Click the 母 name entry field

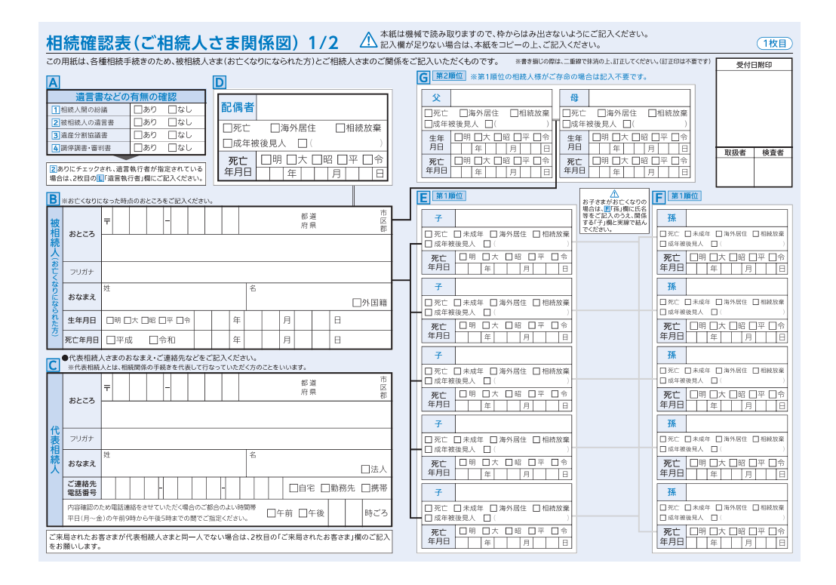(x=639, y=98)
